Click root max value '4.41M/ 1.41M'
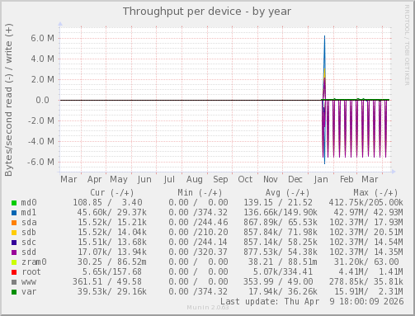 (370, 272)
